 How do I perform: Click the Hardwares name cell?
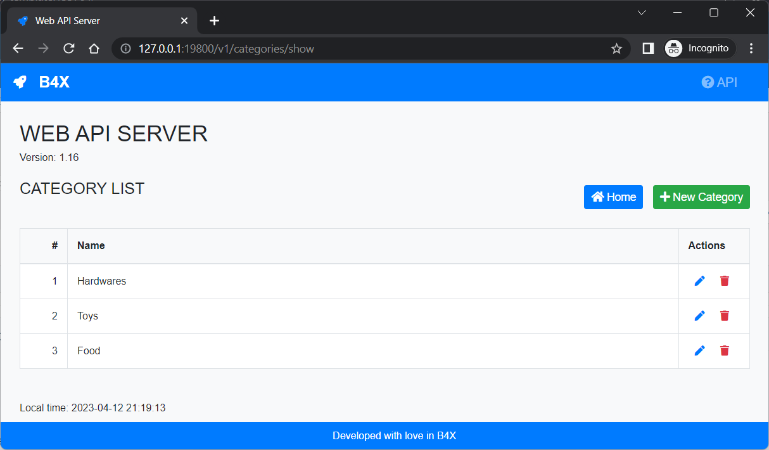click(373, 281)
